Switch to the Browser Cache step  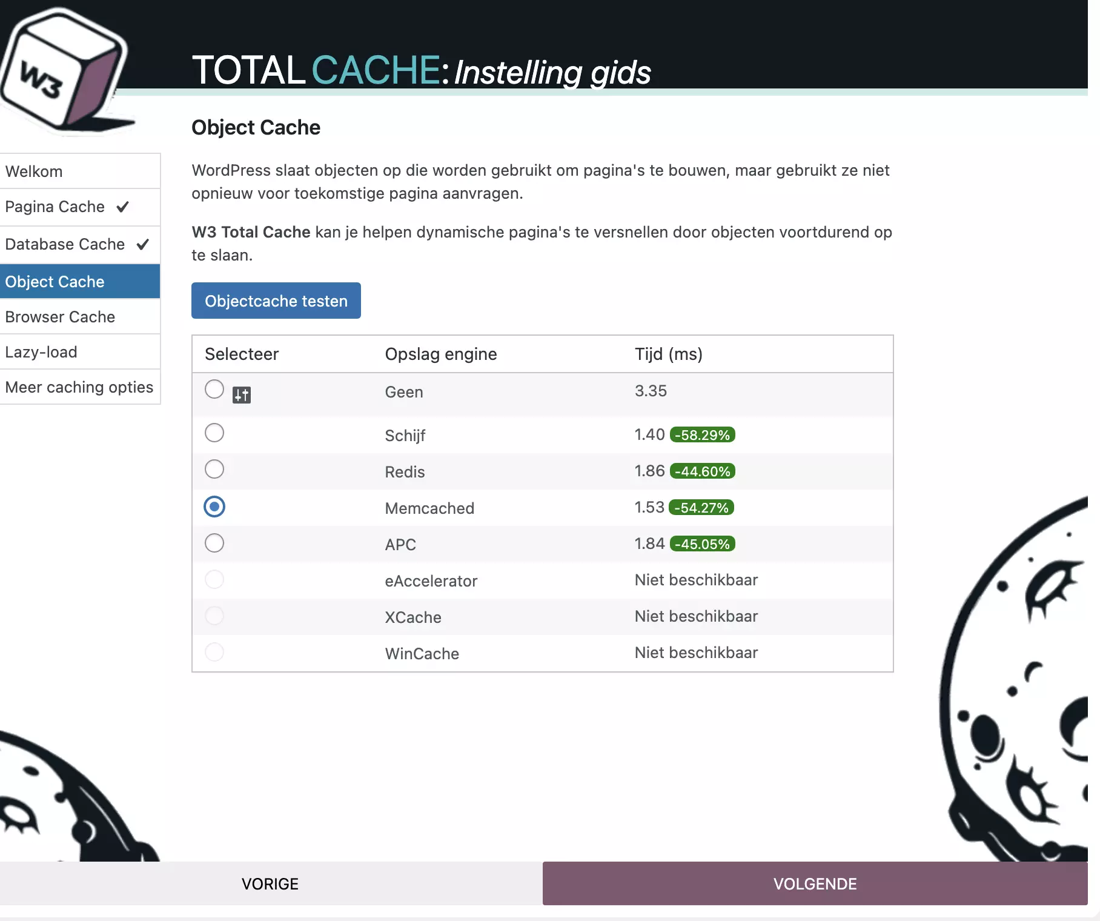click(x=80, y=317)
